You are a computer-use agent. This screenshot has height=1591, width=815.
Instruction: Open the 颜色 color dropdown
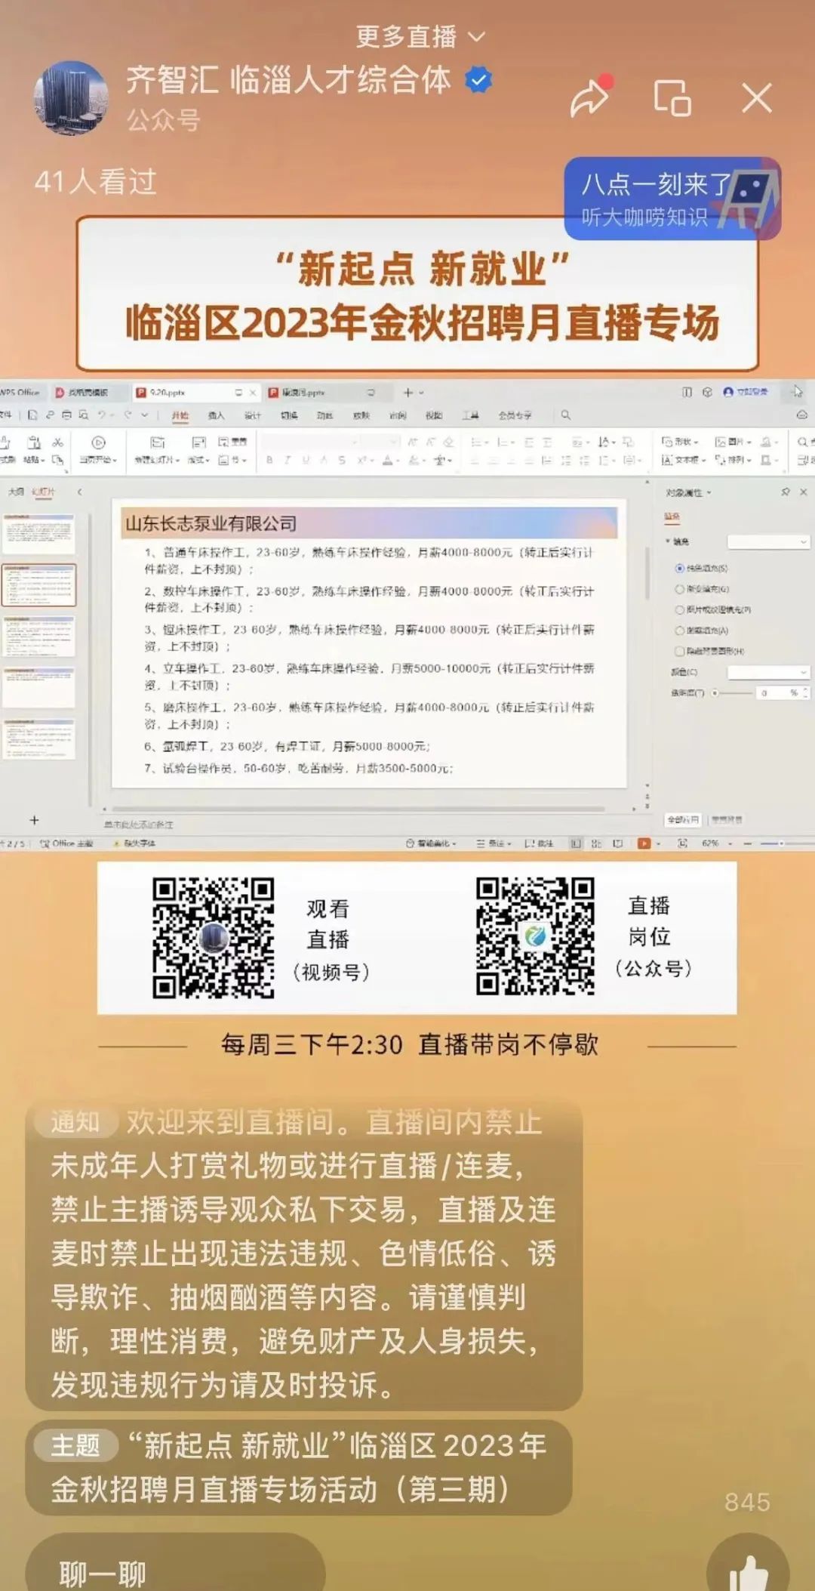tap(768, 672)
